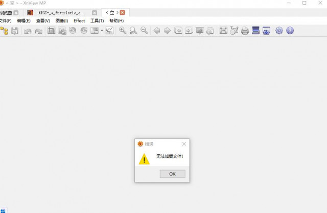Switch to the AIGC-_a_futuristic tab
327x213 pixels.
coord(62,13)
